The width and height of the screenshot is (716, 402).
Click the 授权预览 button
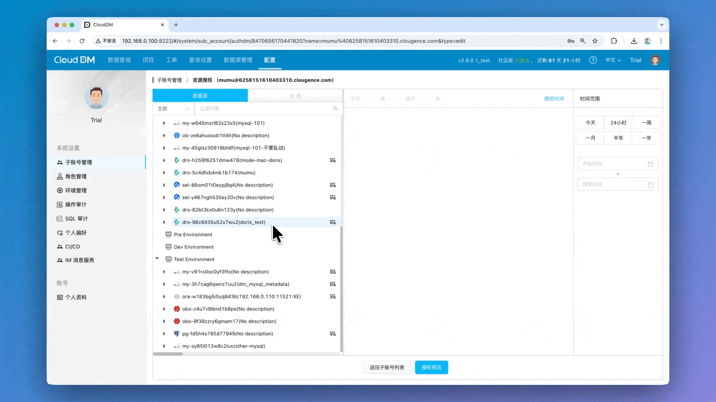431,367
